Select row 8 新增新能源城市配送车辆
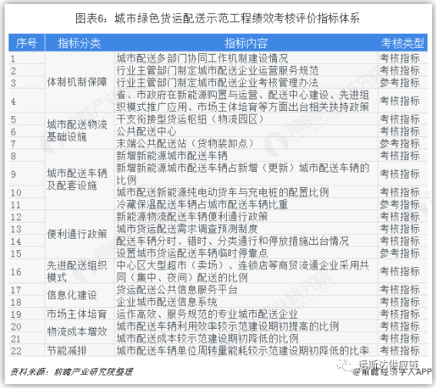The width and height of the screenshot is (436, 388). (171, 156)
